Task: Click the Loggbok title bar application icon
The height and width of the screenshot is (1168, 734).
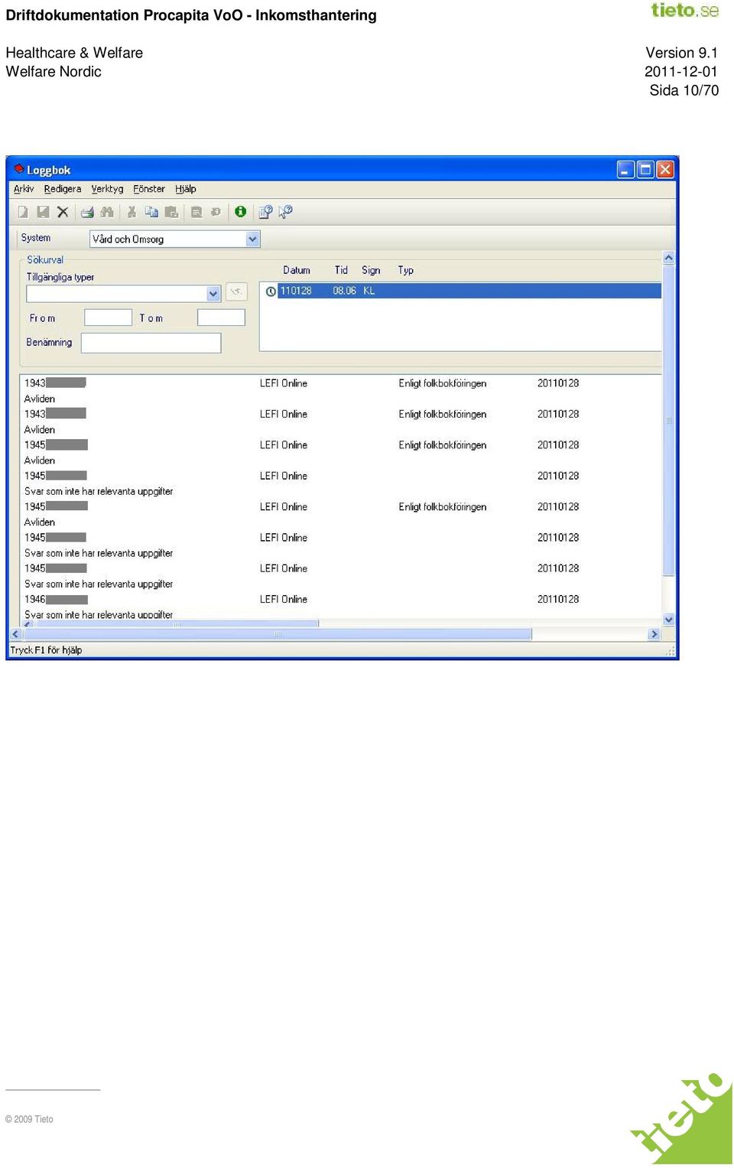Action: click(x=18, y=169)
